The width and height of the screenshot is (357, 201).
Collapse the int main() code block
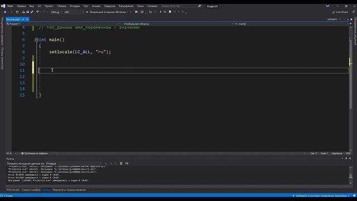click(36, 40)
